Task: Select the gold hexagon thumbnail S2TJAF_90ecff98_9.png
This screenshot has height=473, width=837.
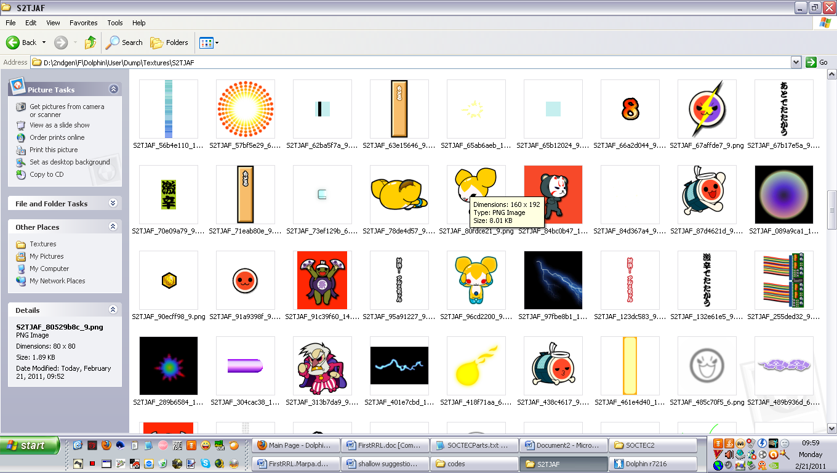Action: [169, 280]
